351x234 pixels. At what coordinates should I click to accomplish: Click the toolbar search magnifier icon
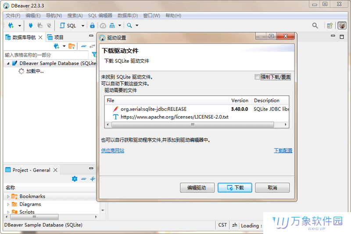(x=129, y=25)
